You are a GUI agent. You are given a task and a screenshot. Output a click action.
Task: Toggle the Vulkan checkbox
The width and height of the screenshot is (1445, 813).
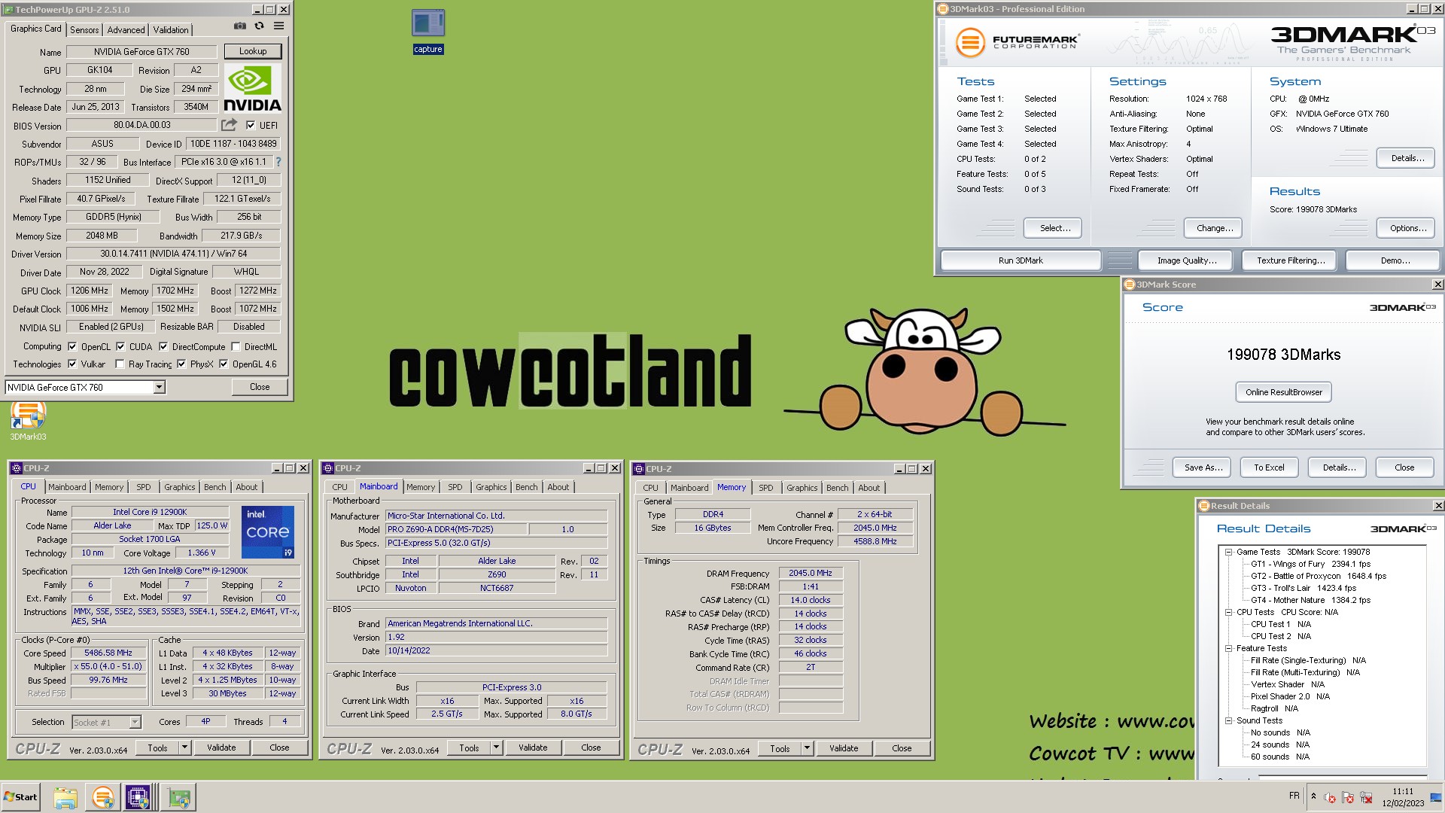point(72,364)
